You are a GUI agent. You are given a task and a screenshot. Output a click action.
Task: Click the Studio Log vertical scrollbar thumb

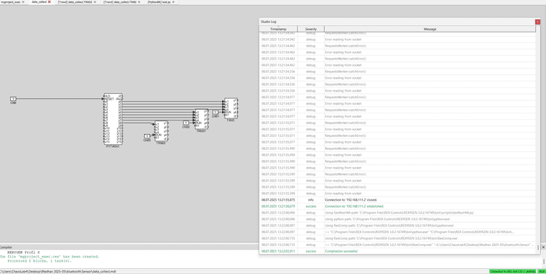pos(538,247)
